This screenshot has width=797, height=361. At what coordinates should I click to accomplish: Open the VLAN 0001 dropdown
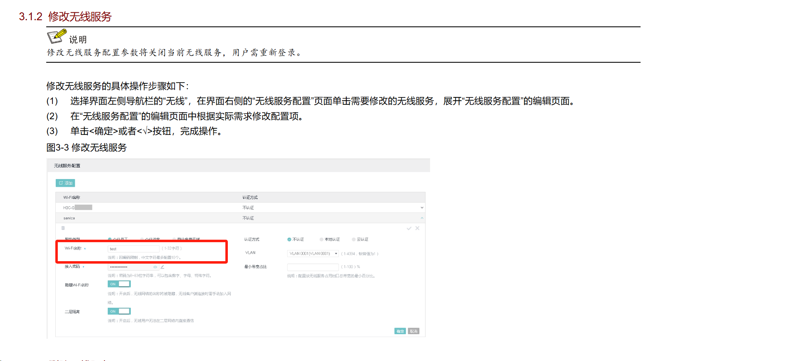(313, 253)
